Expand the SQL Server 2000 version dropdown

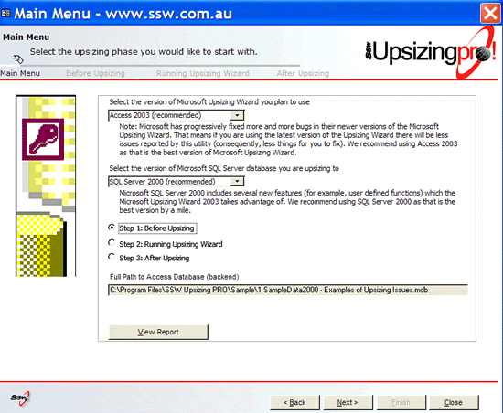tap(237, 182)
